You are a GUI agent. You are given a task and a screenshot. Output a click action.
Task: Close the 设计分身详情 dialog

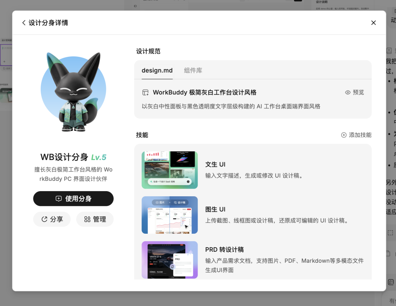374,23
